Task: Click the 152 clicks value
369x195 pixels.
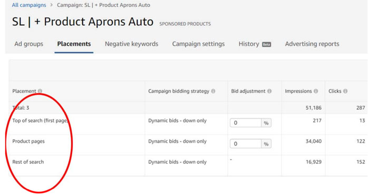Action: click(x=361, y=162)
